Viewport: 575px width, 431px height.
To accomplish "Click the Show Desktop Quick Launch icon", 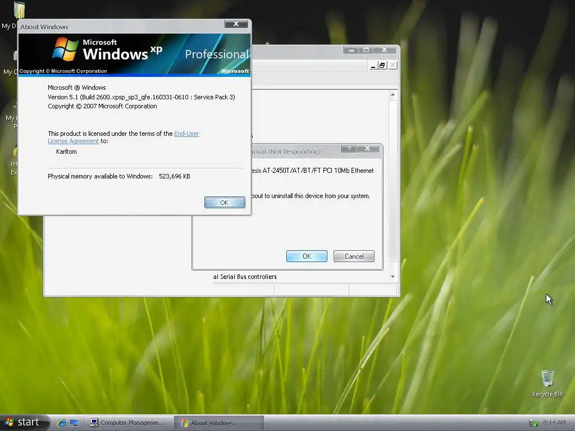I will [74, 423].
